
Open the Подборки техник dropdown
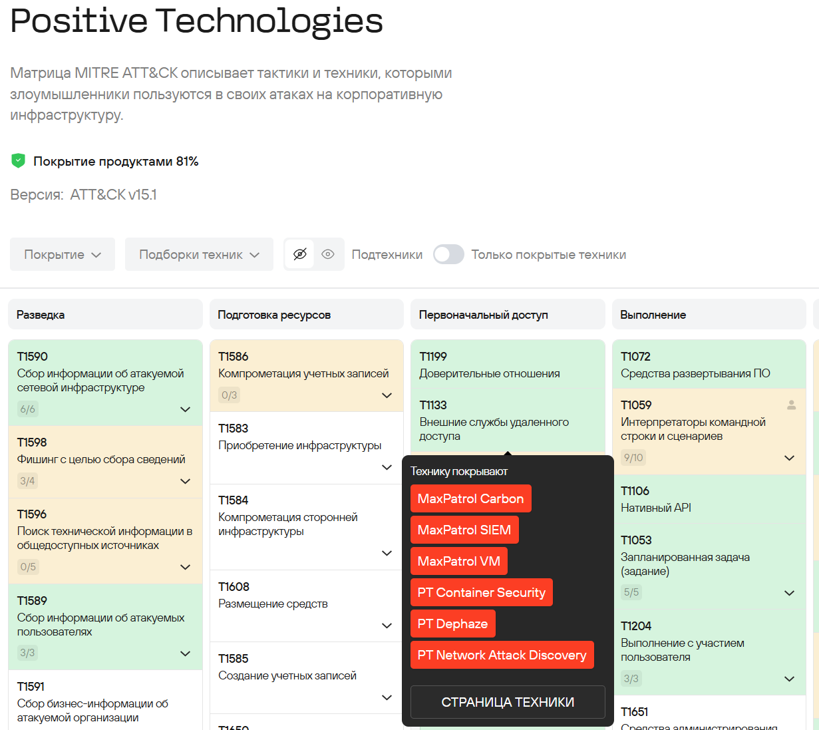click(199, 254)
